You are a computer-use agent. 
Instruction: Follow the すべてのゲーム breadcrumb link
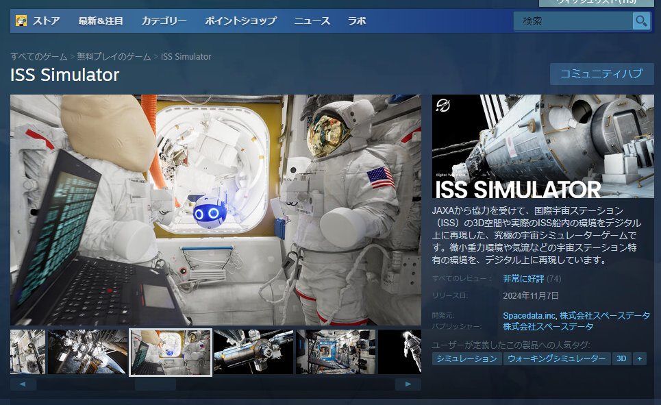pyautogui.click(x=39, y=56)
